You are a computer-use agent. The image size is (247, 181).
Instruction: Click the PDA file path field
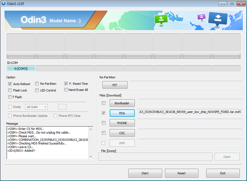coord(190,113)
